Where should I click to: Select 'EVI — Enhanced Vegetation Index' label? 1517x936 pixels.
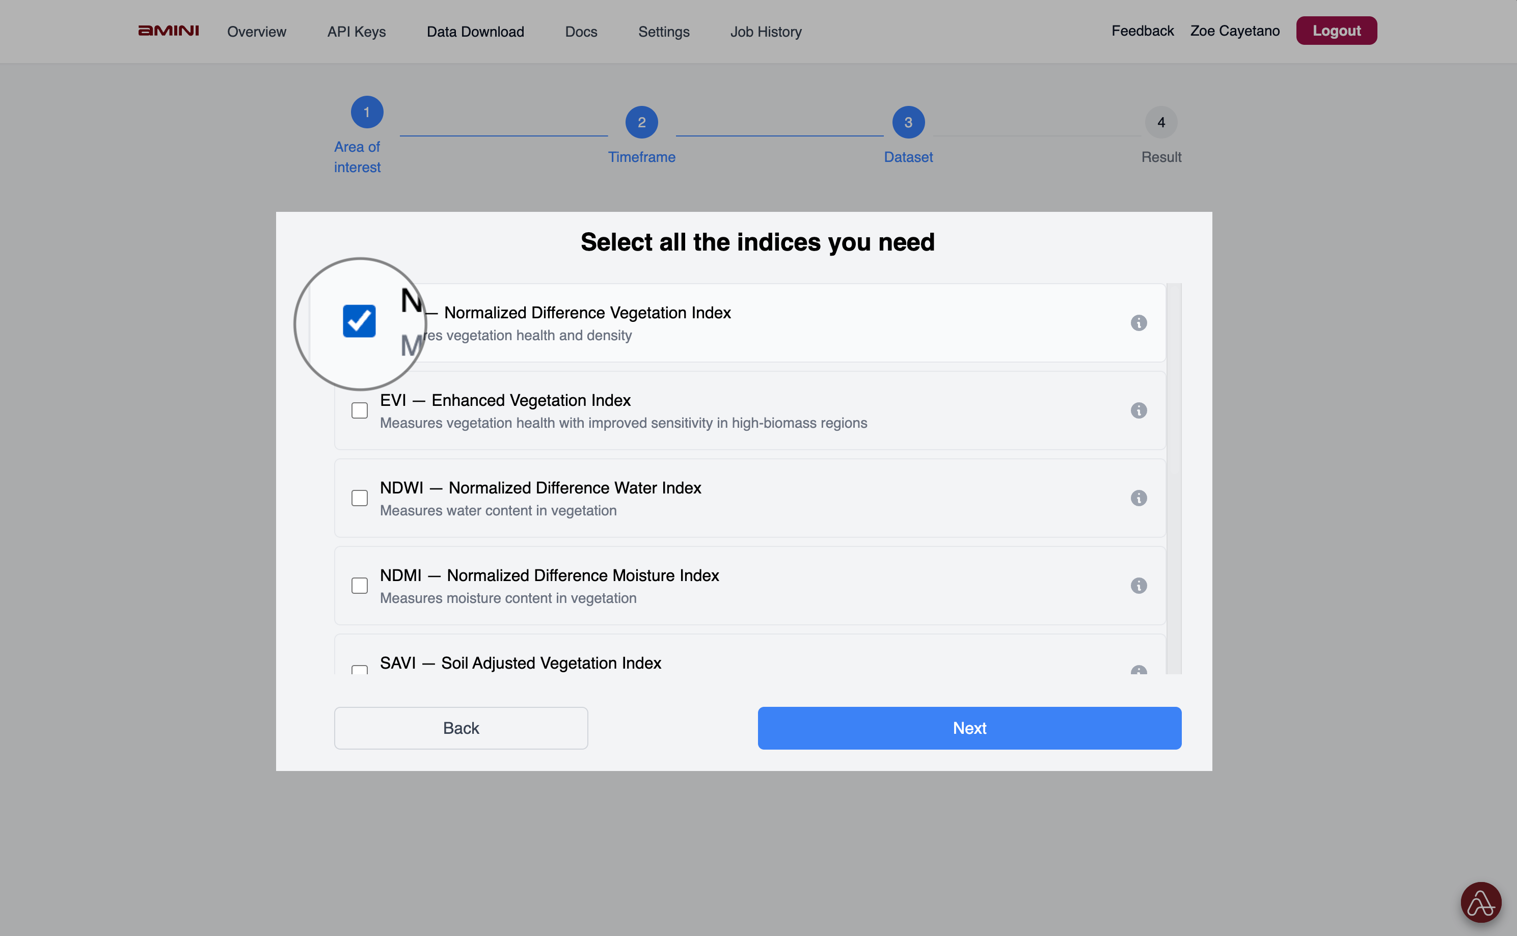click(x=505, y=400)
